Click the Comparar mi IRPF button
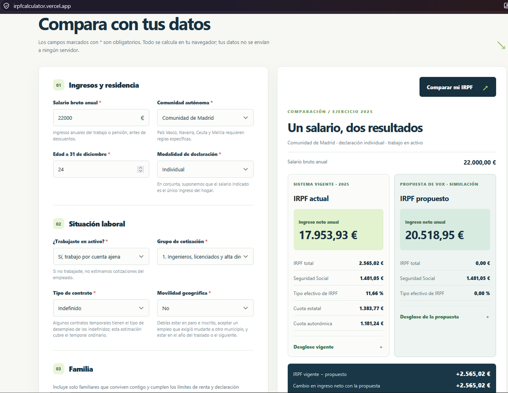Image resolution: width=508 pixels, height=393 pixels. coord(457,87)
